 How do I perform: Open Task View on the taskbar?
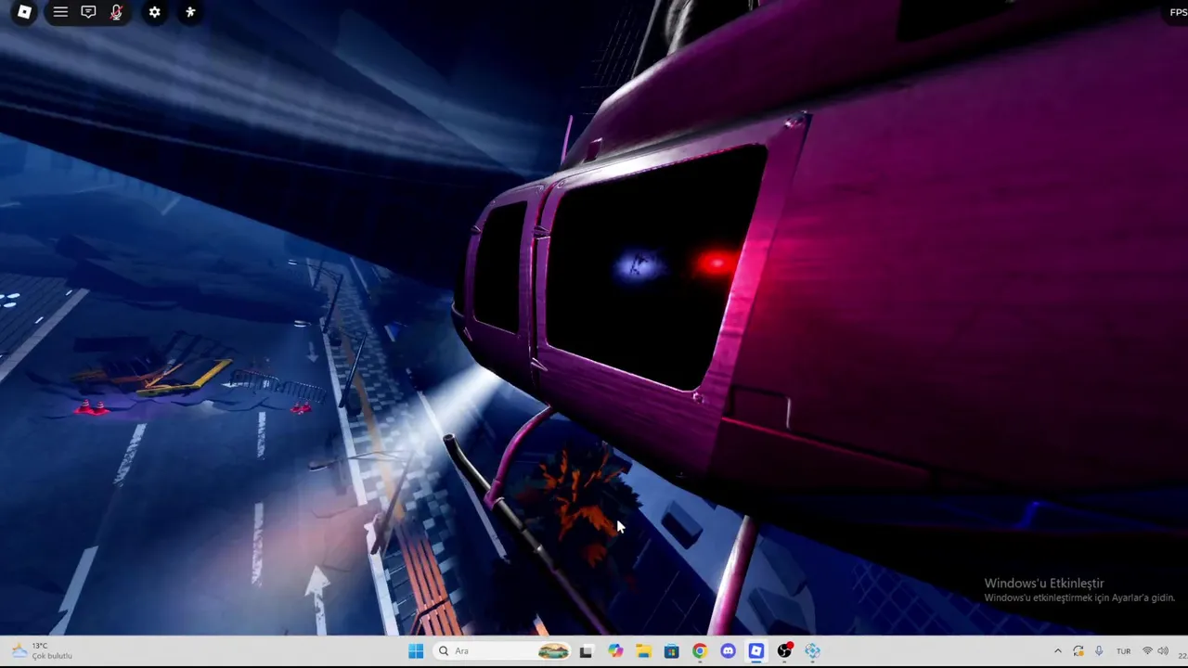586,651
